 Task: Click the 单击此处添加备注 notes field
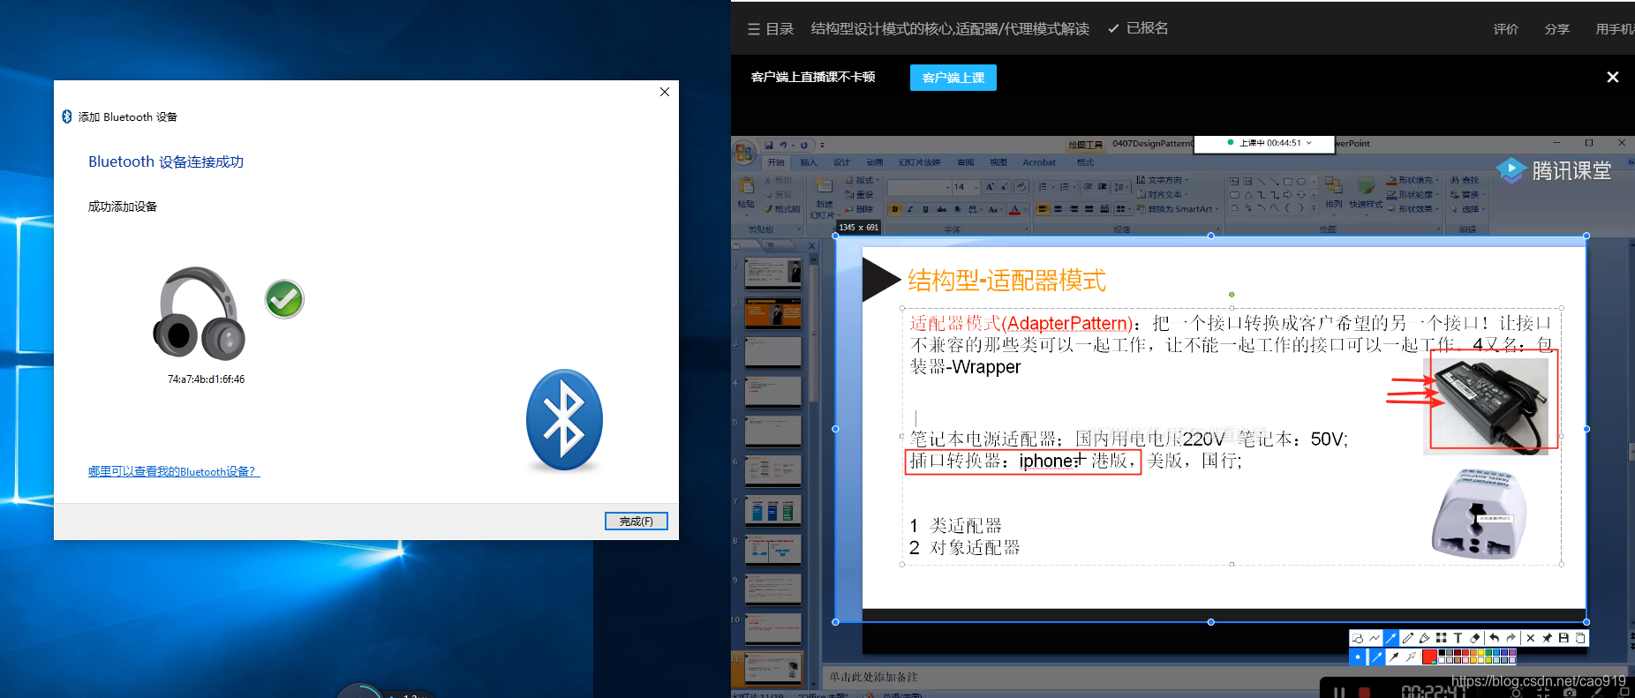click(x=873, y=677)
